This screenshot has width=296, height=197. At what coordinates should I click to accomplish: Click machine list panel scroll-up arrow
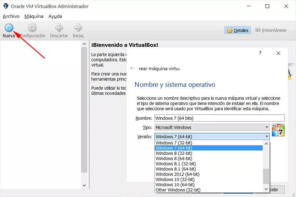84,44
